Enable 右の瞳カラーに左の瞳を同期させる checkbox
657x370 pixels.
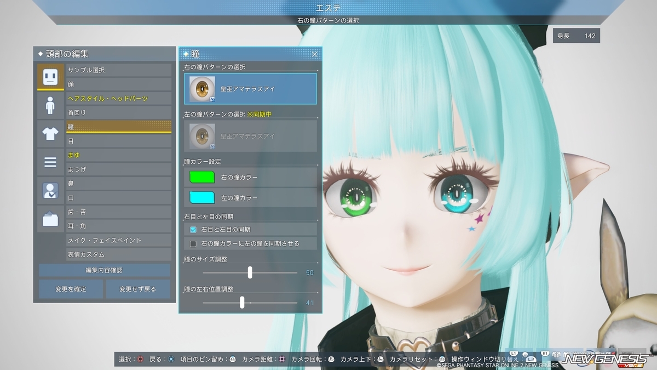[193, 243]
